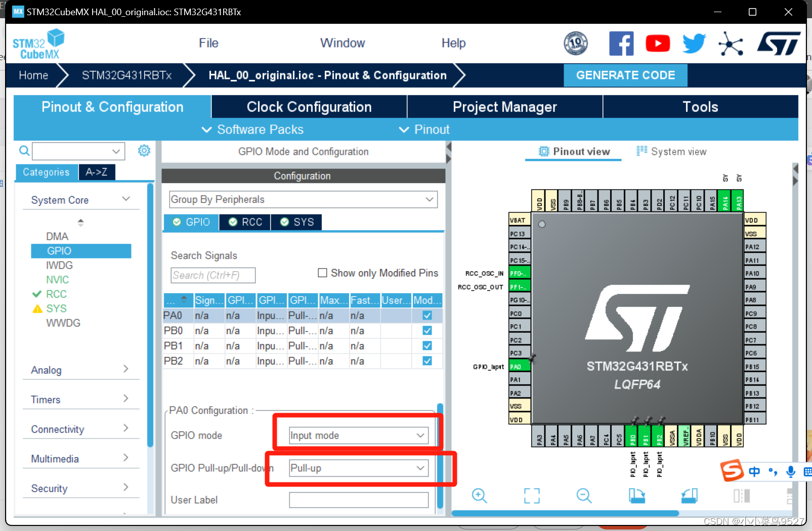Select the SYS configuration tab
Image resolution: width=812 pixels, height=531 pixels.
[x=297, y=223]
